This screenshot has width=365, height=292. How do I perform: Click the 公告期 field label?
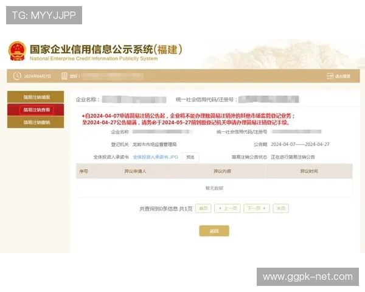[x=260, y=145]
